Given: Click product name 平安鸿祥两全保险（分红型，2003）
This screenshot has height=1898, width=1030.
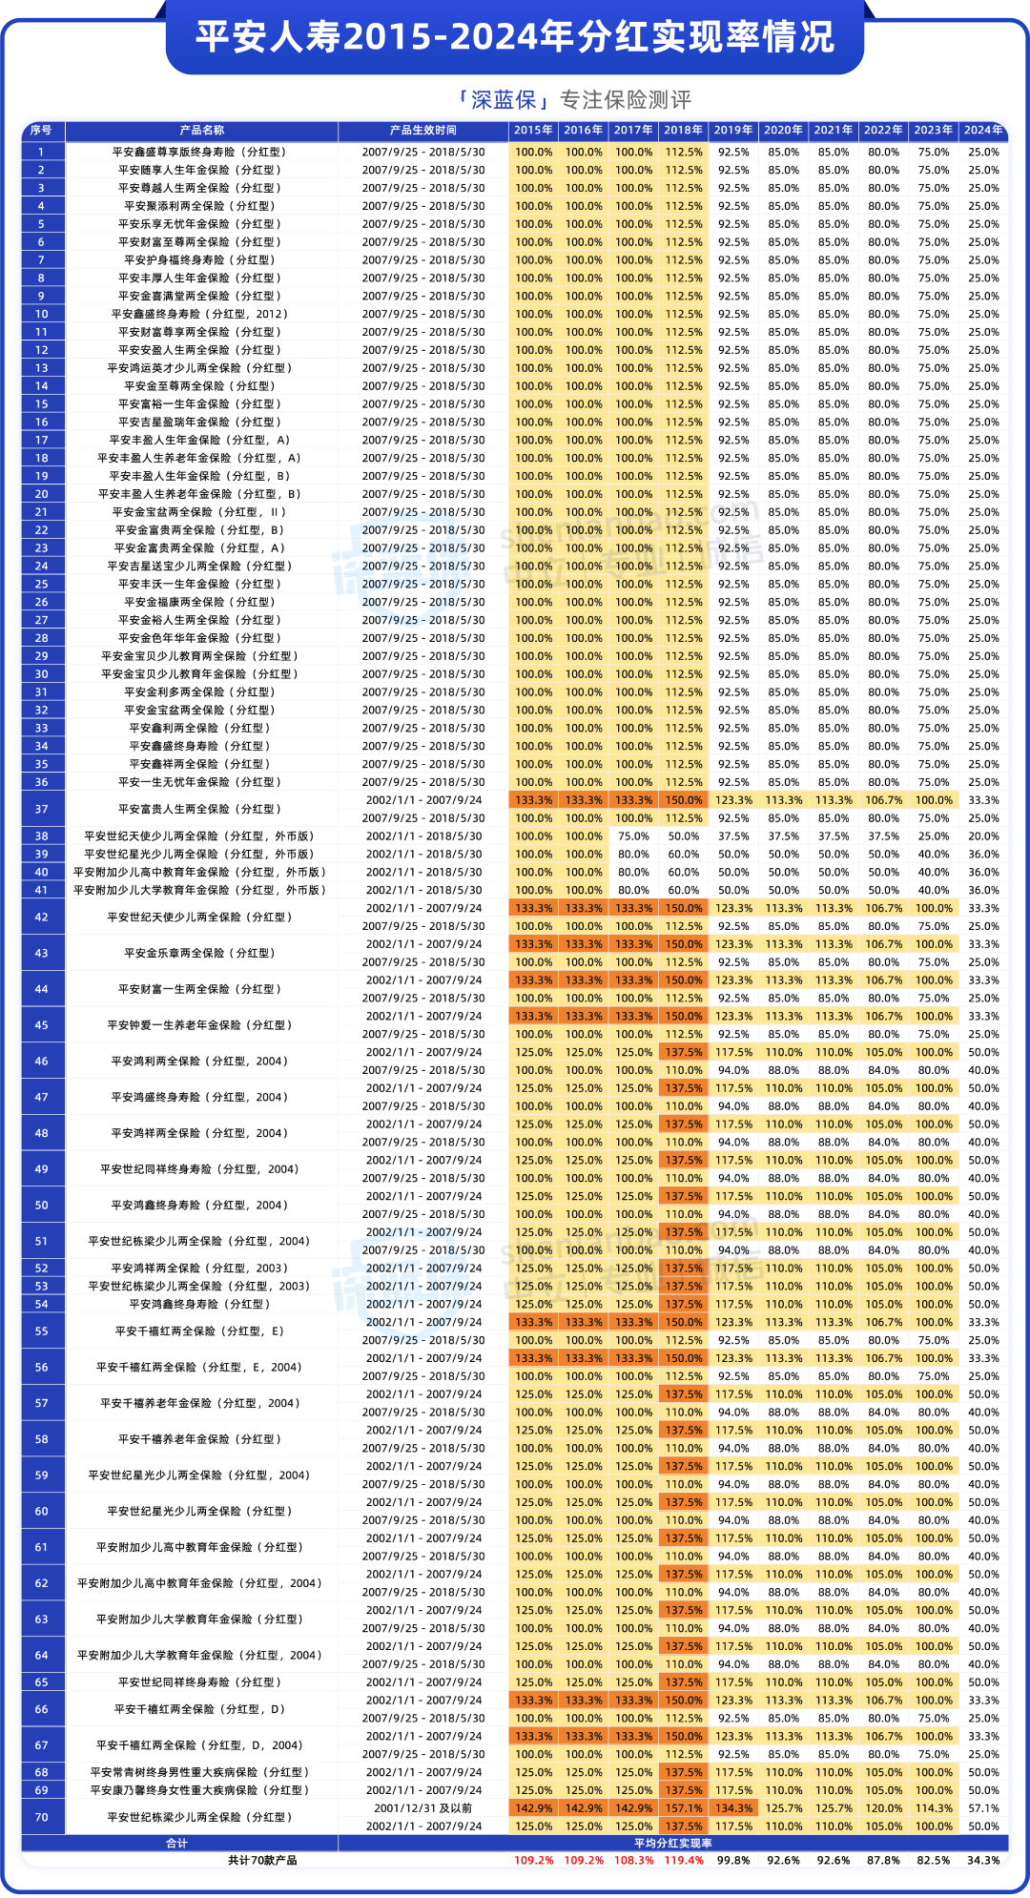Looking at the screenshot, I should [200, 1269].
